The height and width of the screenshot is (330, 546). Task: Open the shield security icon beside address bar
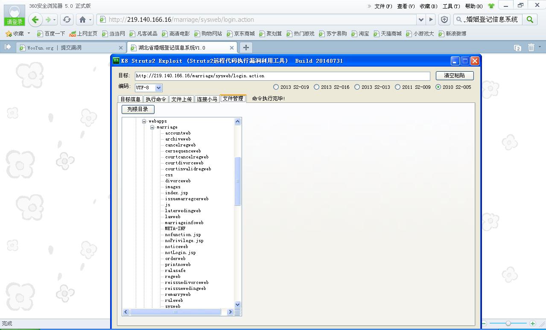pos(444,20)
